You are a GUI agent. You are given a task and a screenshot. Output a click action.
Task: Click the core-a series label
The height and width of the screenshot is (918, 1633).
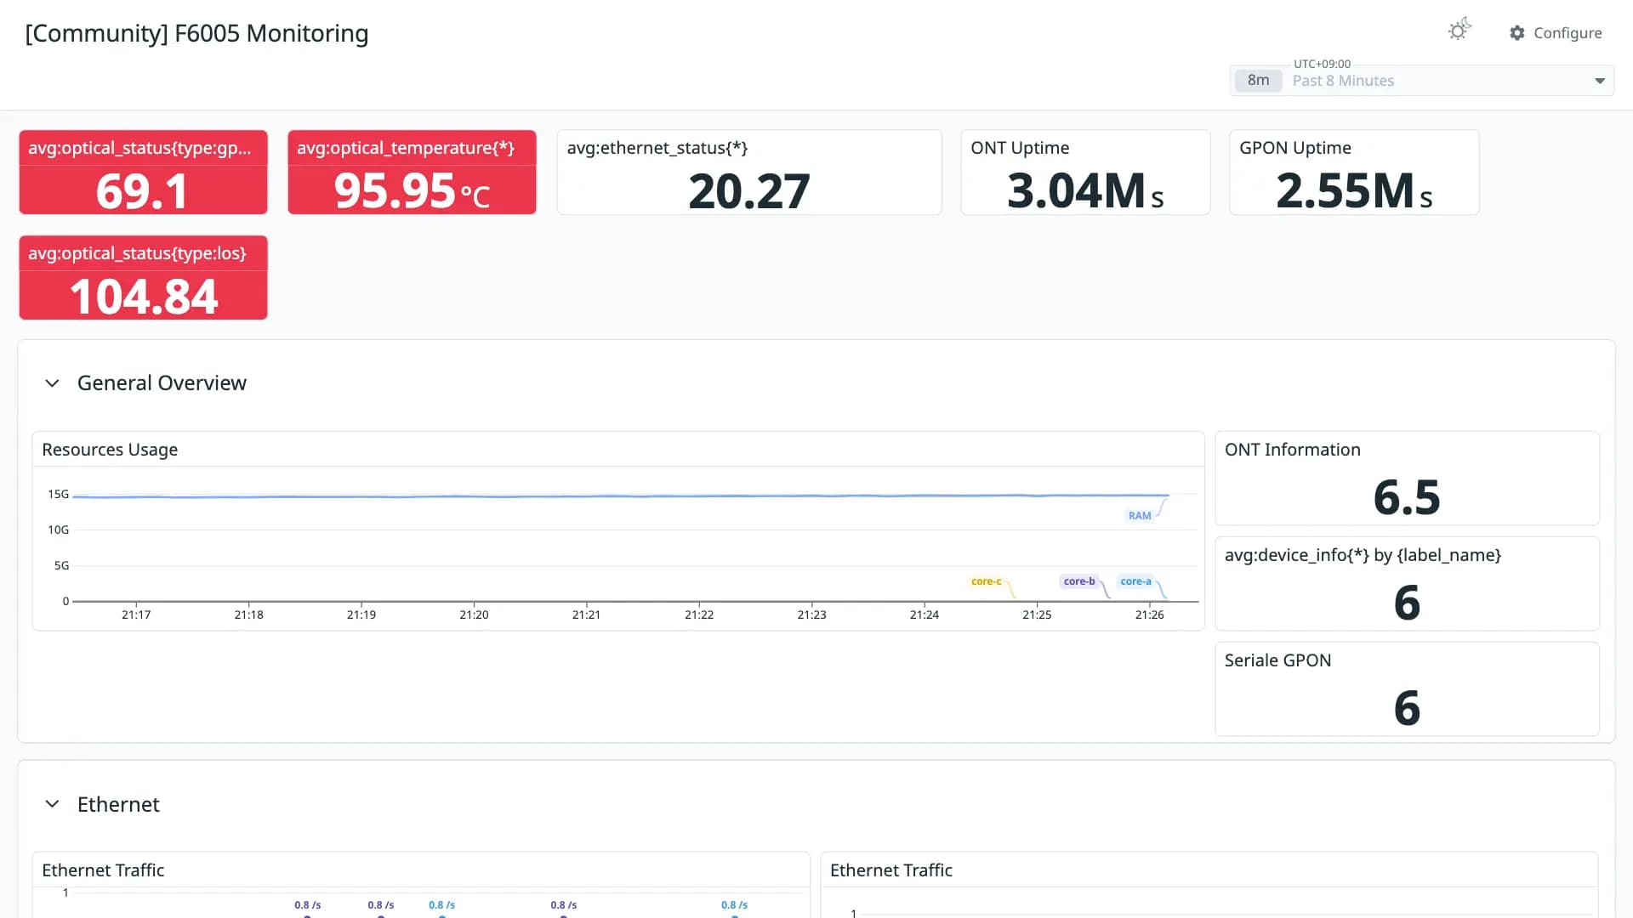pos(1135,581)
